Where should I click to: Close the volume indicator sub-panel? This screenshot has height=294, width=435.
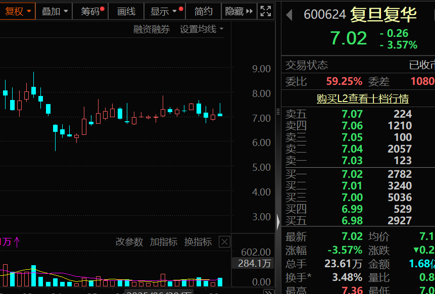[x=224, y=241]
